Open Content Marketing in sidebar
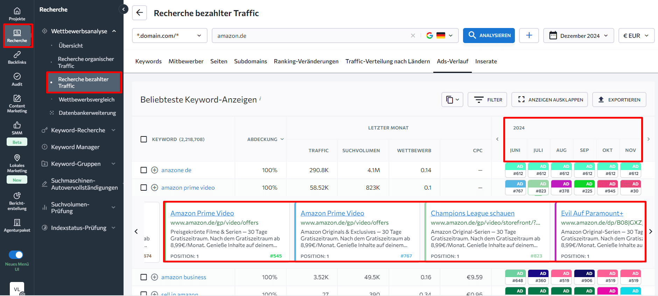This screenshot has width=658, height=296. tap(17, 104)
